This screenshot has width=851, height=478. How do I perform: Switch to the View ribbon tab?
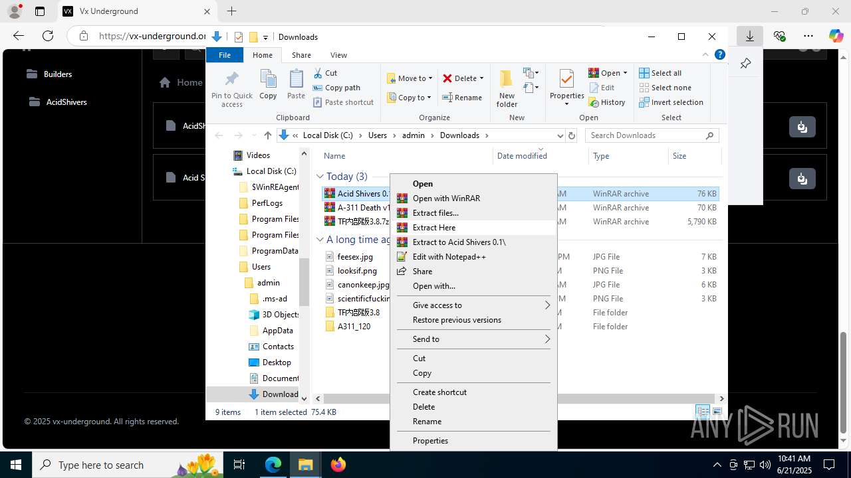pyautogui.click(x=338, y=55)
